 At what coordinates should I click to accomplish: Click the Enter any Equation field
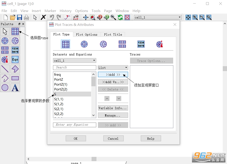coord(75,125)
